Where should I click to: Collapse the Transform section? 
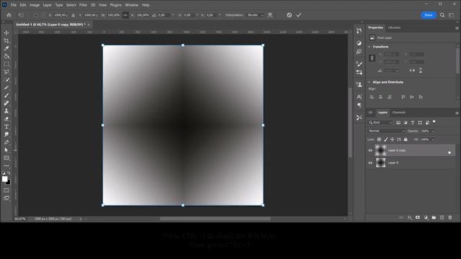(370, 47)
